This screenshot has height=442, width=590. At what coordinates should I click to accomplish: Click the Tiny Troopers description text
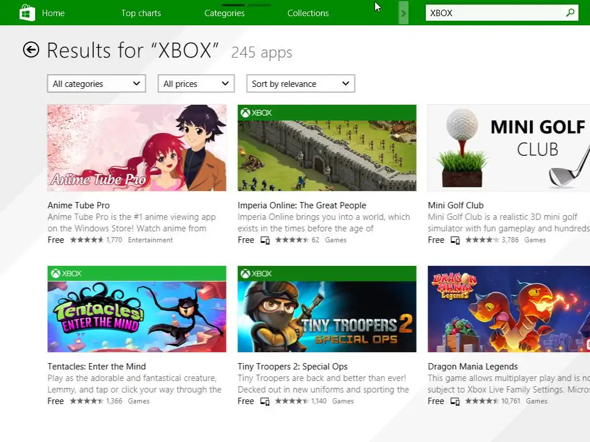pyautogui.click(x=323, y=384)
